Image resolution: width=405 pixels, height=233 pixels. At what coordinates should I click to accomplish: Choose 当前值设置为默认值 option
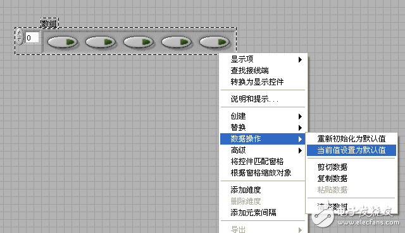351,150
